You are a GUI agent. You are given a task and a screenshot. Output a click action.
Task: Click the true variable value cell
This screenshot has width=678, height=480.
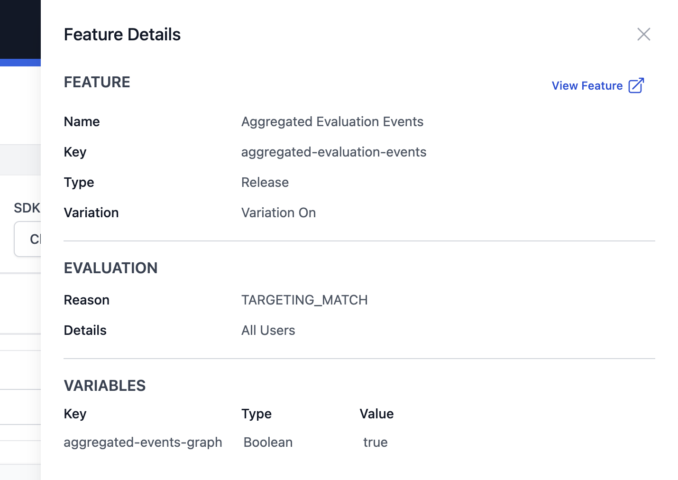click(375, 443)
